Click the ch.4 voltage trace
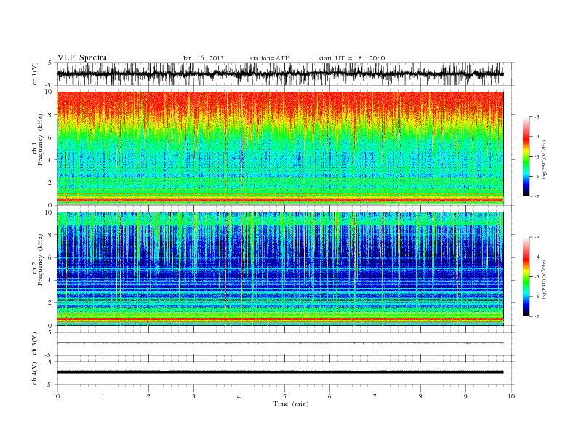576x445 pixels. pos(280,372)
